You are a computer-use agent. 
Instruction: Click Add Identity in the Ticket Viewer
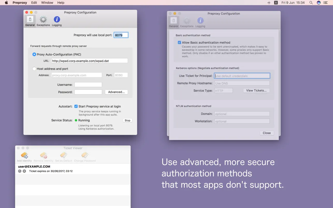24,156
